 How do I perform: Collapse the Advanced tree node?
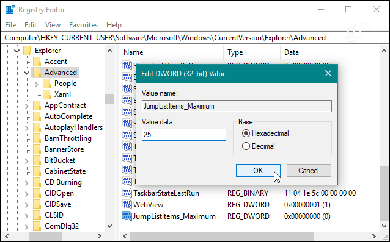[27, 73]
